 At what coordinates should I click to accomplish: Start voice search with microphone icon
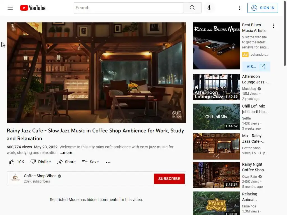click(x=209, y=8)
